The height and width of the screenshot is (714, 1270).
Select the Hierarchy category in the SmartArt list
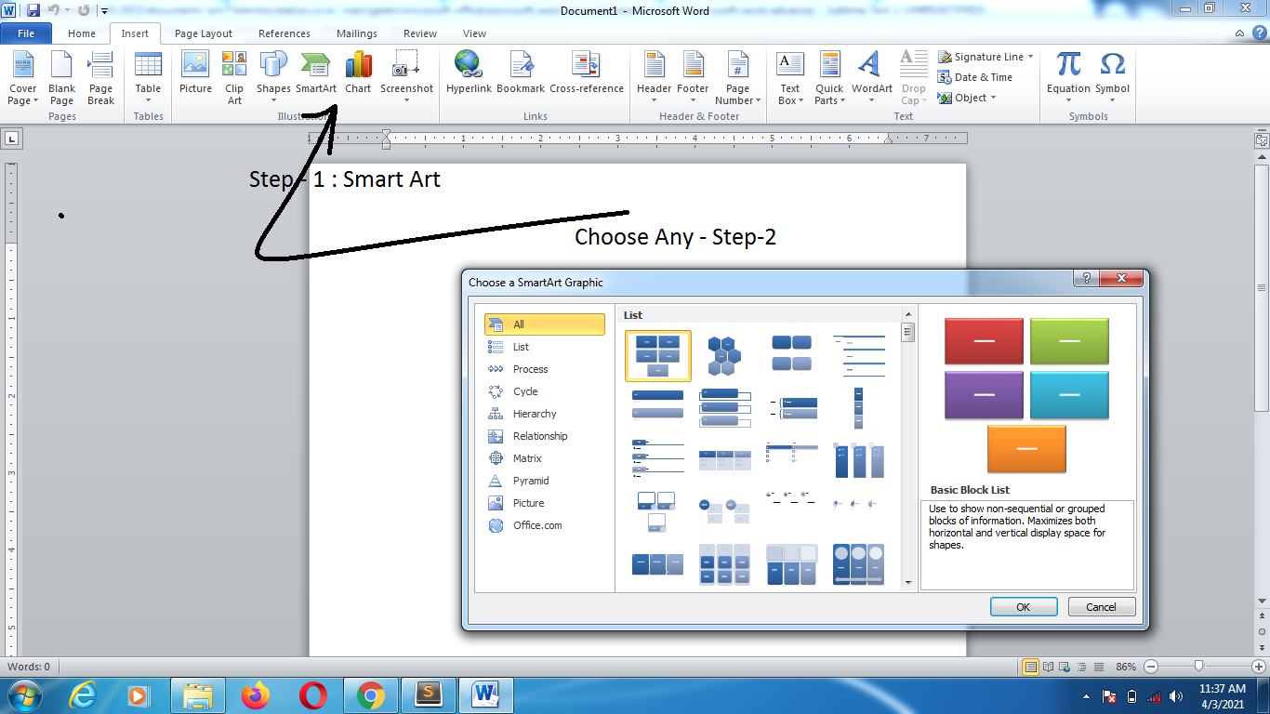[x=535, y=414]
